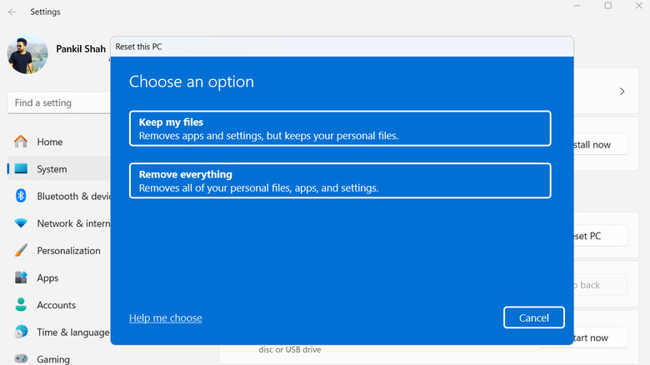Click the back arrow in Settings
650x365 pixels.
point(12,12)
